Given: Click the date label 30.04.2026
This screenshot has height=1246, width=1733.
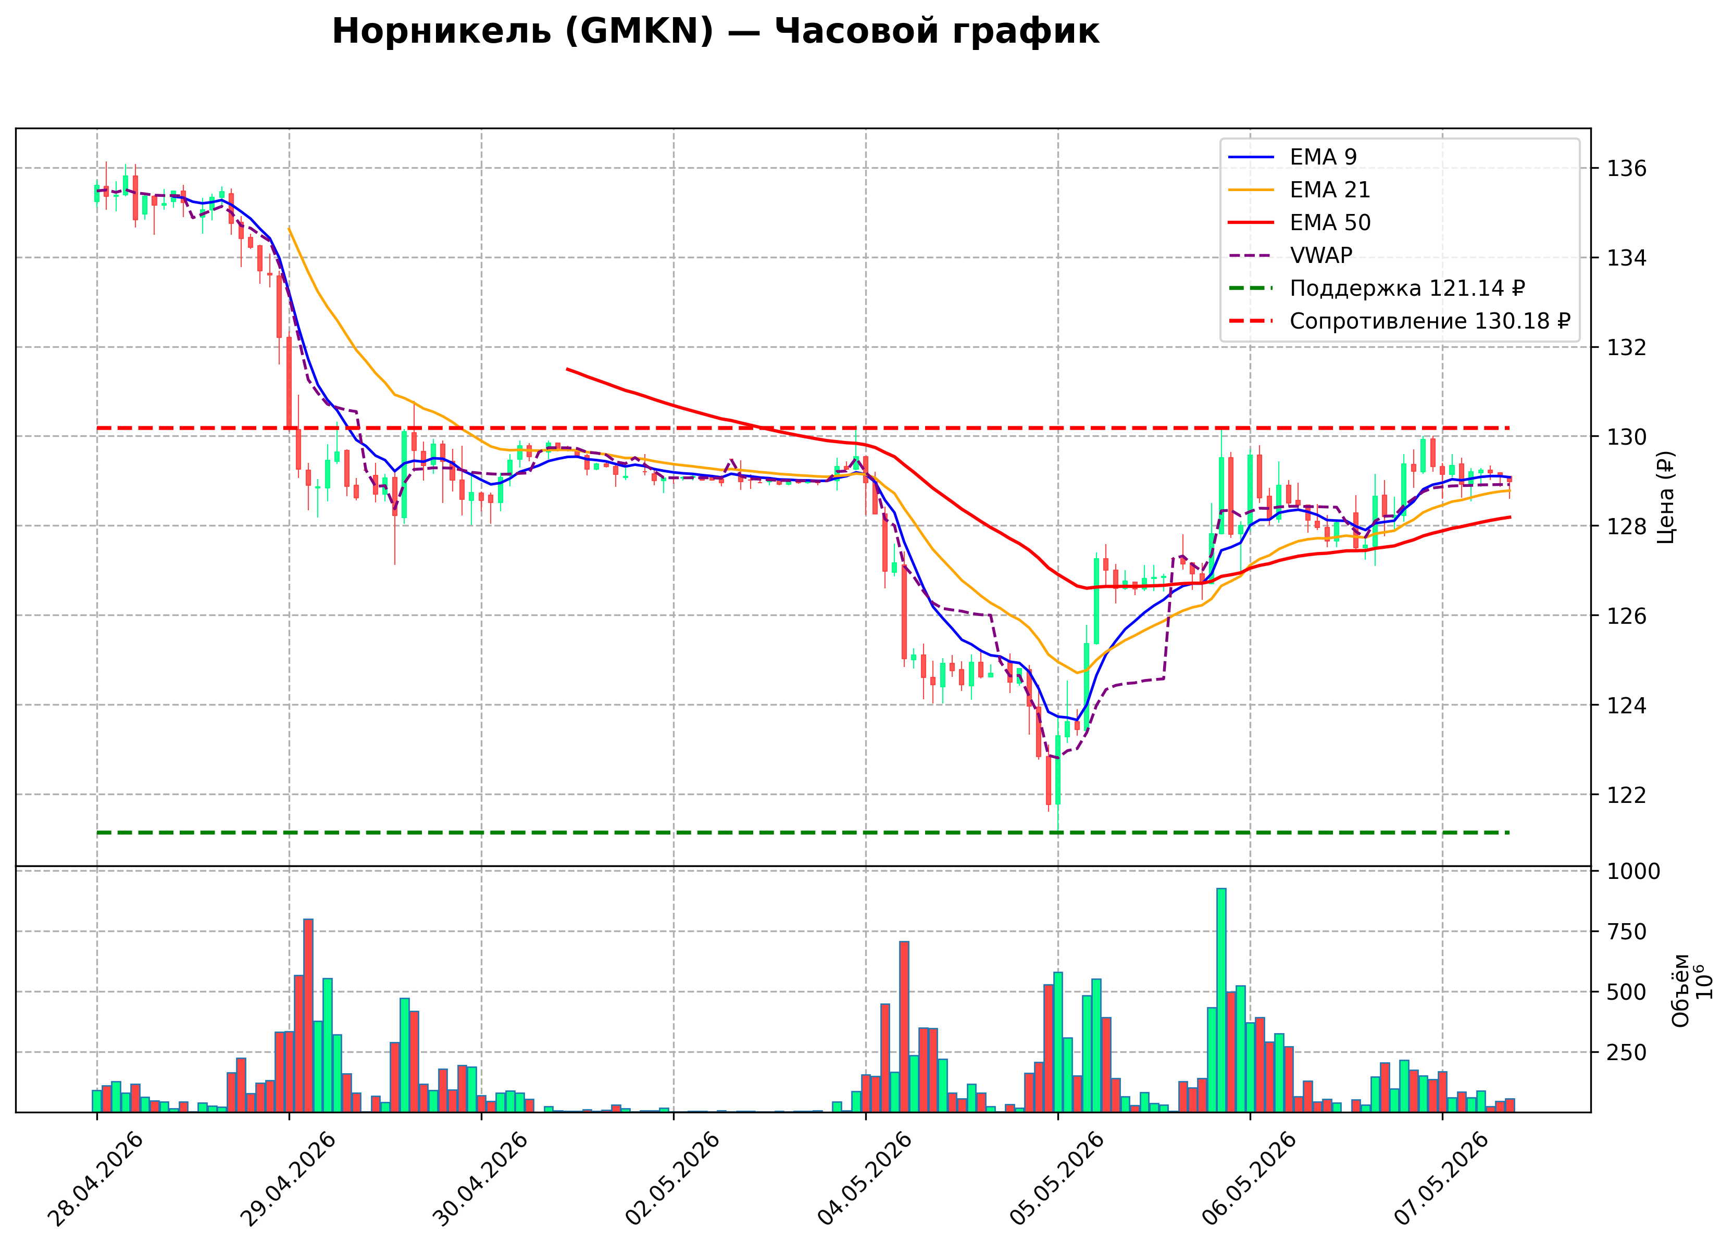Looking at the screenshot, I should click(481, 1179).
